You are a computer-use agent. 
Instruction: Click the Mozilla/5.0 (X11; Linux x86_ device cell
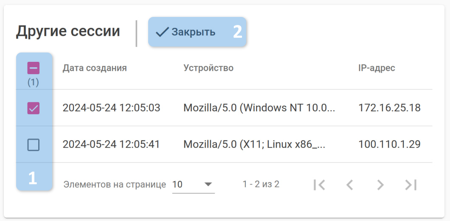click(254, 145)
